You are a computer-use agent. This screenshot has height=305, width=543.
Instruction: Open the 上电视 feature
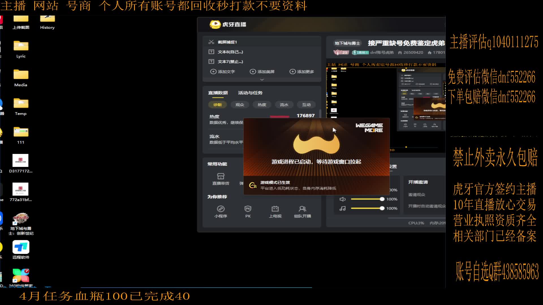point(275,212)
